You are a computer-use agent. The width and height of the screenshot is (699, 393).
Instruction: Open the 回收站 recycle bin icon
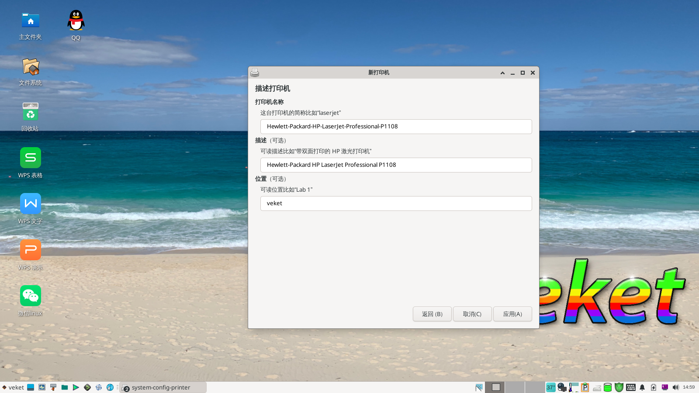31,112
